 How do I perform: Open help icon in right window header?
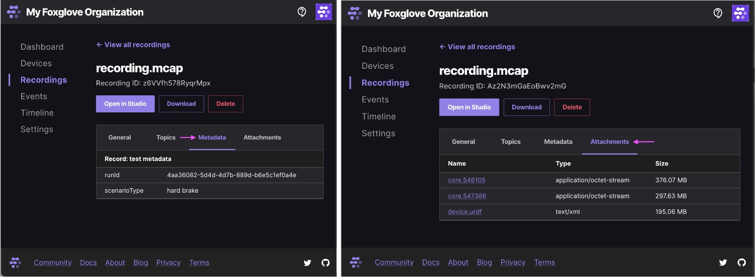[718, 13]
